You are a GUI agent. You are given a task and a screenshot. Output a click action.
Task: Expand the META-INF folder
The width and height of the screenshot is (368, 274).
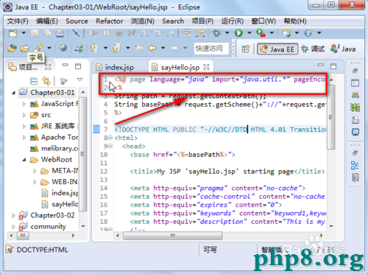coord(35,171)
